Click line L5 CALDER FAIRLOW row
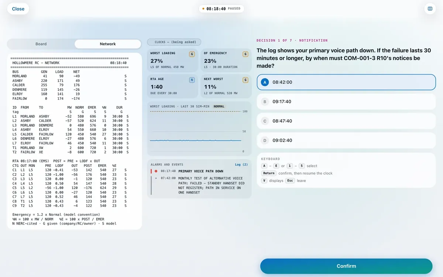The height and width of the screenshot is (277, 443). pos(70,134)
